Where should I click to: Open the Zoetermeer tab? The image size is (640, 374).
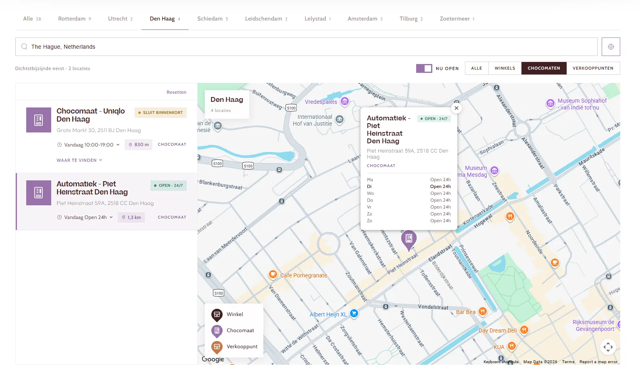(x=457, y=19)
